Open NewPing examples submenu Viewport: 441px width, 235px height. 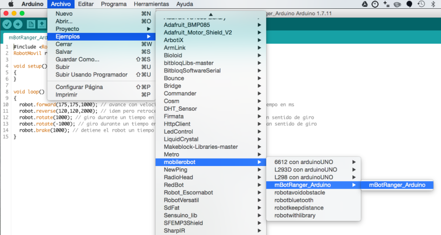pyautogui.click(x=211, y=169)
